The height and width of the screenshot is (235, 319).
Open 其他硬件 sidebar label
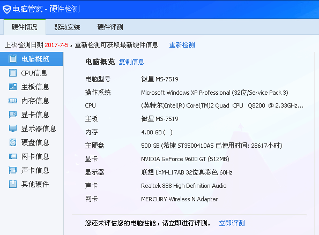coord(35,184)
